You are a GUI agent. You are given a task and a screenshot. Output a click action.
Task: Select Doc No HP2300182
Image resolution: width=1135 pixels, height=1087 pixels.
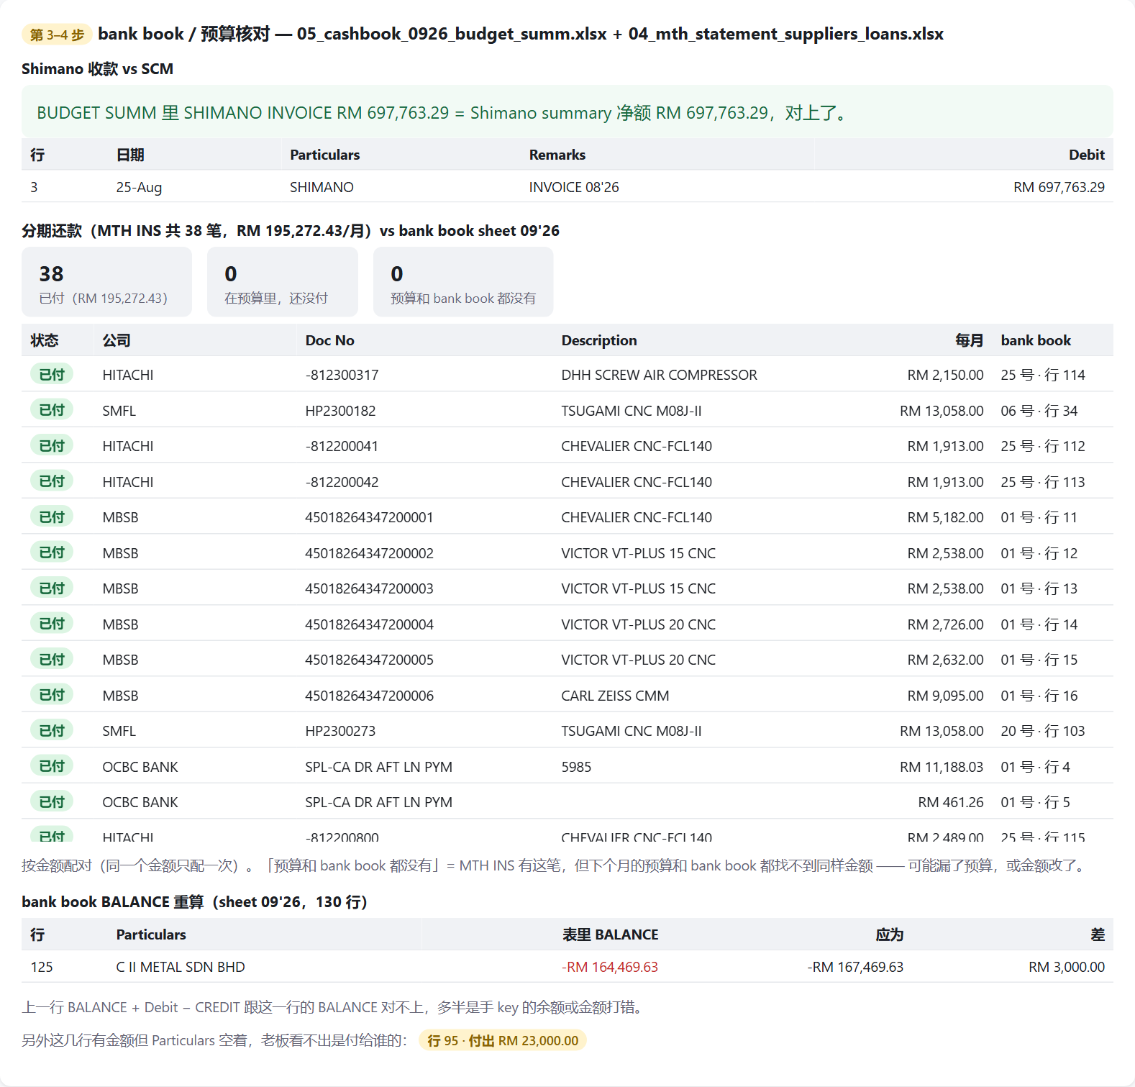coord(340,411)
